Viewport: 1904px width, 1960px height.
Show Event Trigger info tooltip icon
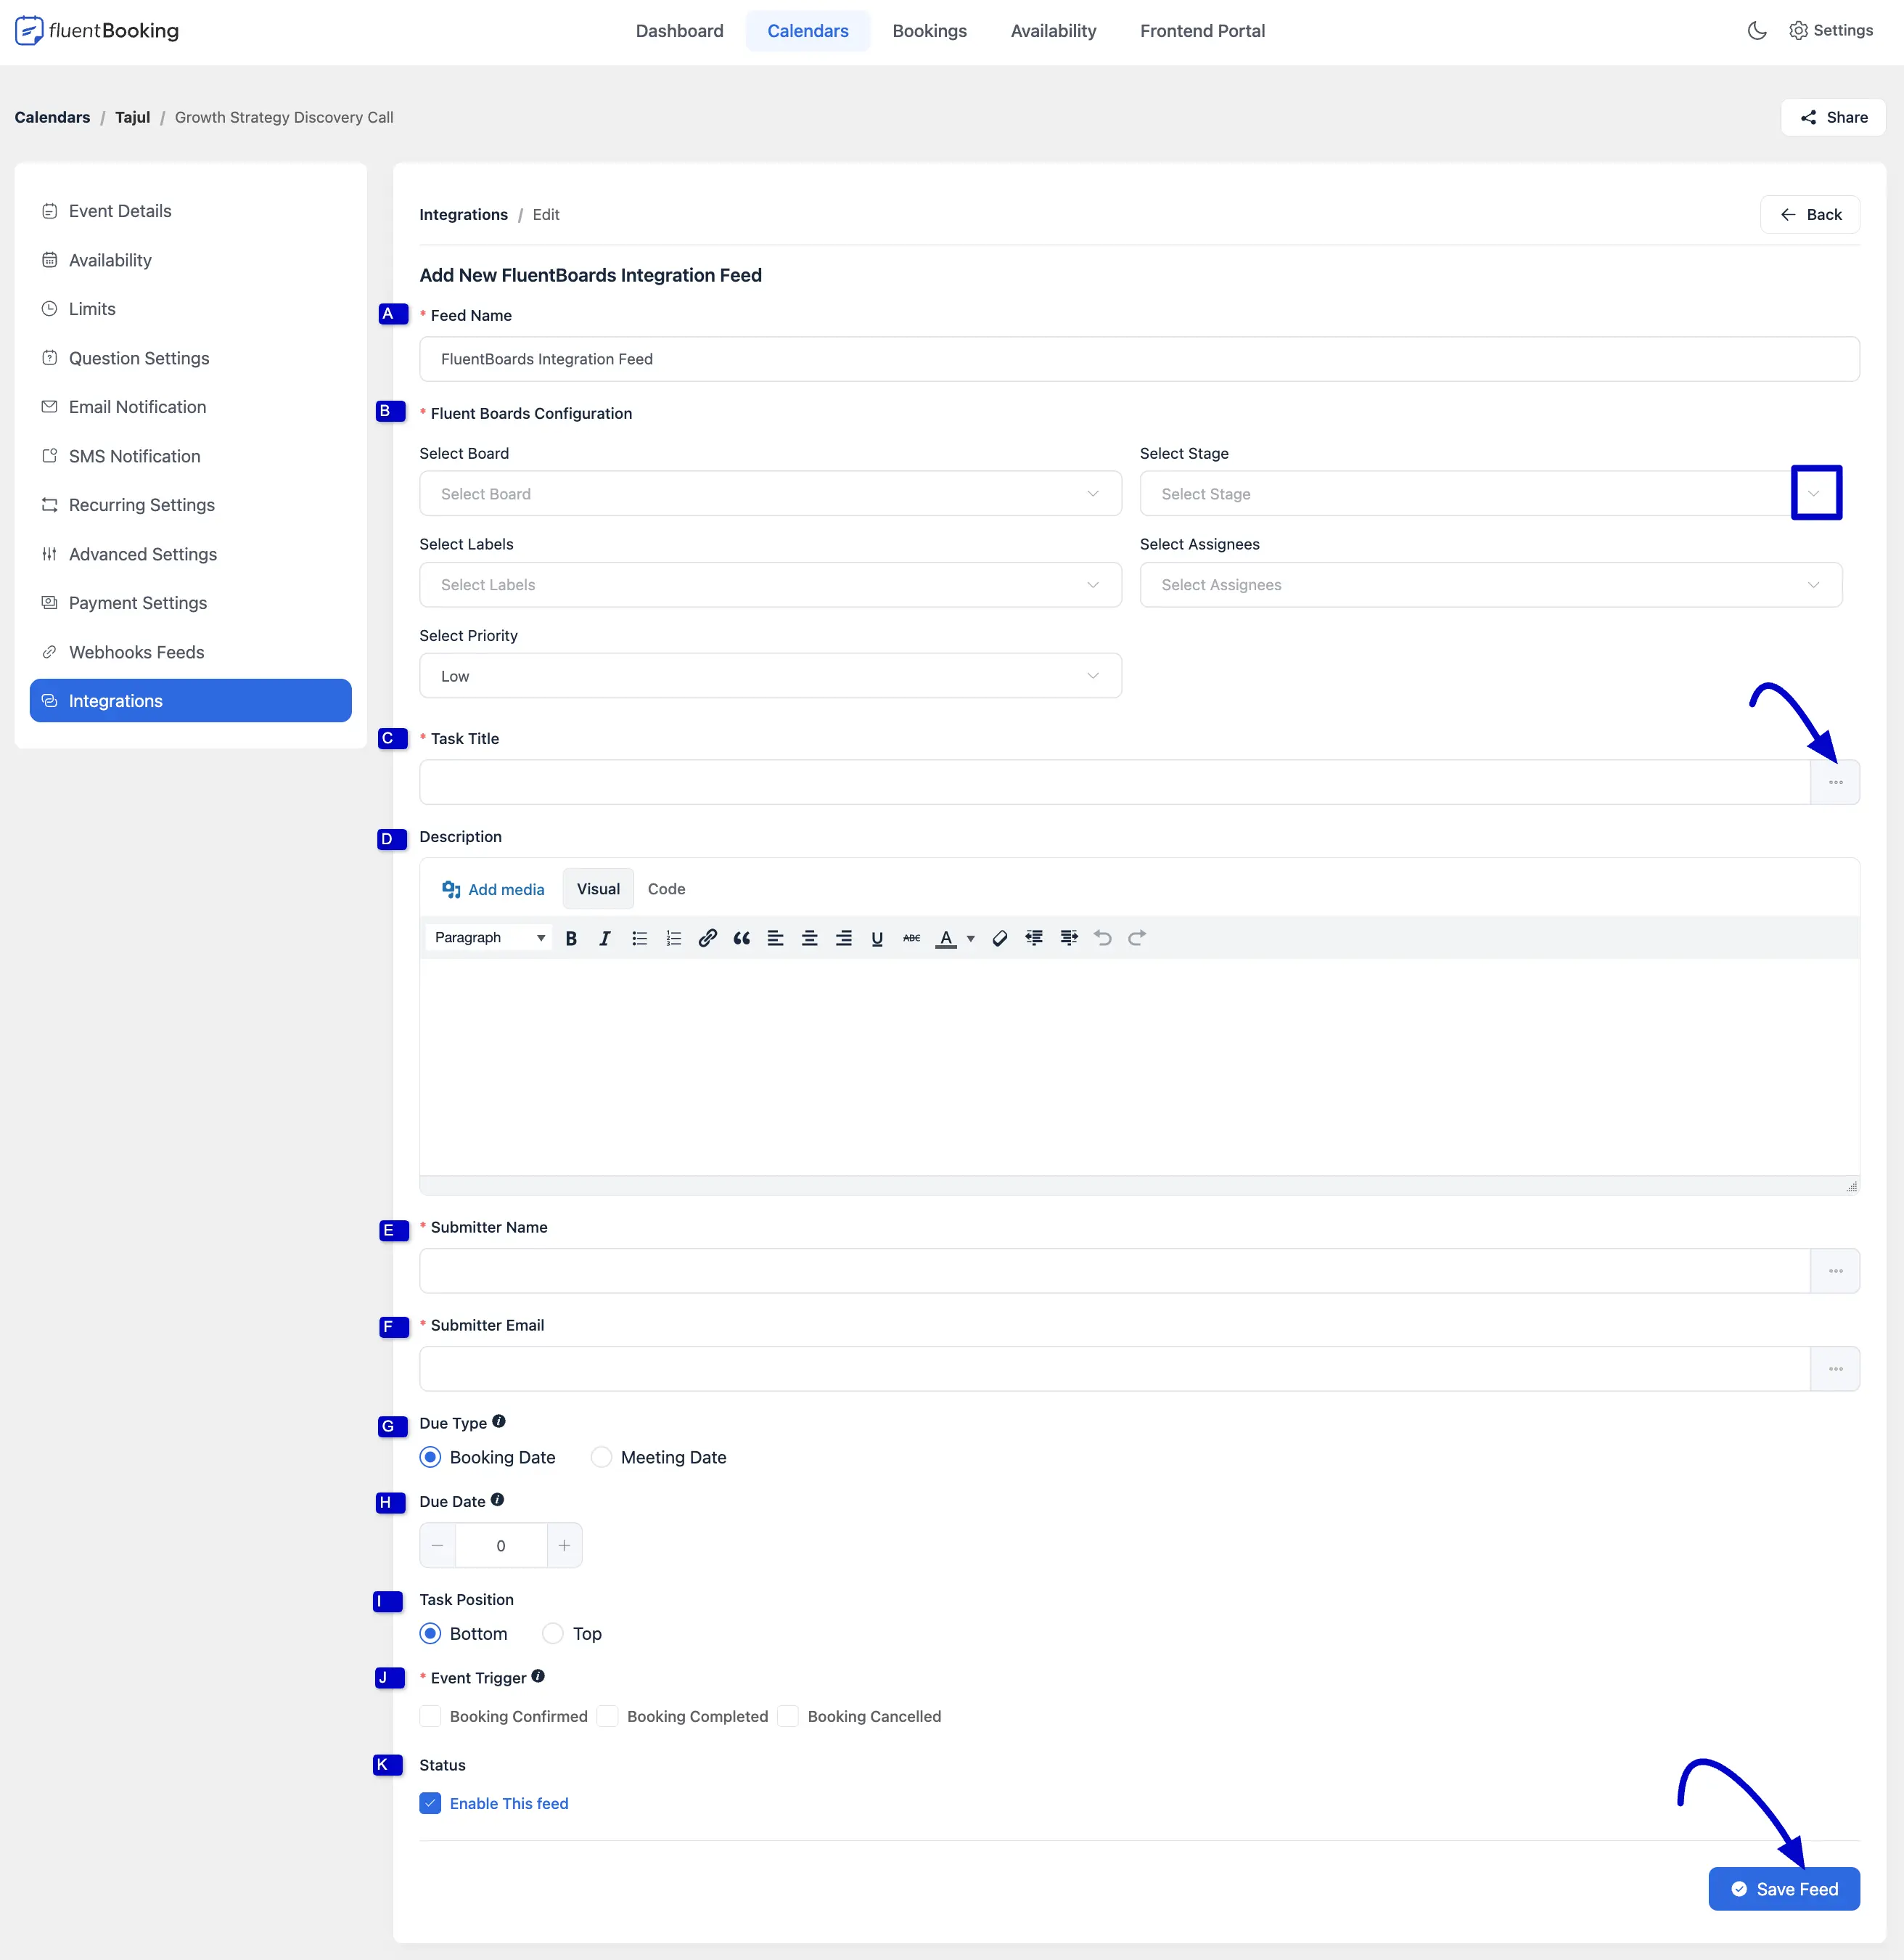[538, 1676]
